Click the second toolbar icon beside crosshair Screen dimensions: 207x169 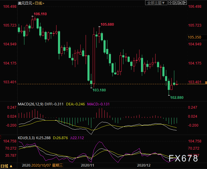point(175,3)
